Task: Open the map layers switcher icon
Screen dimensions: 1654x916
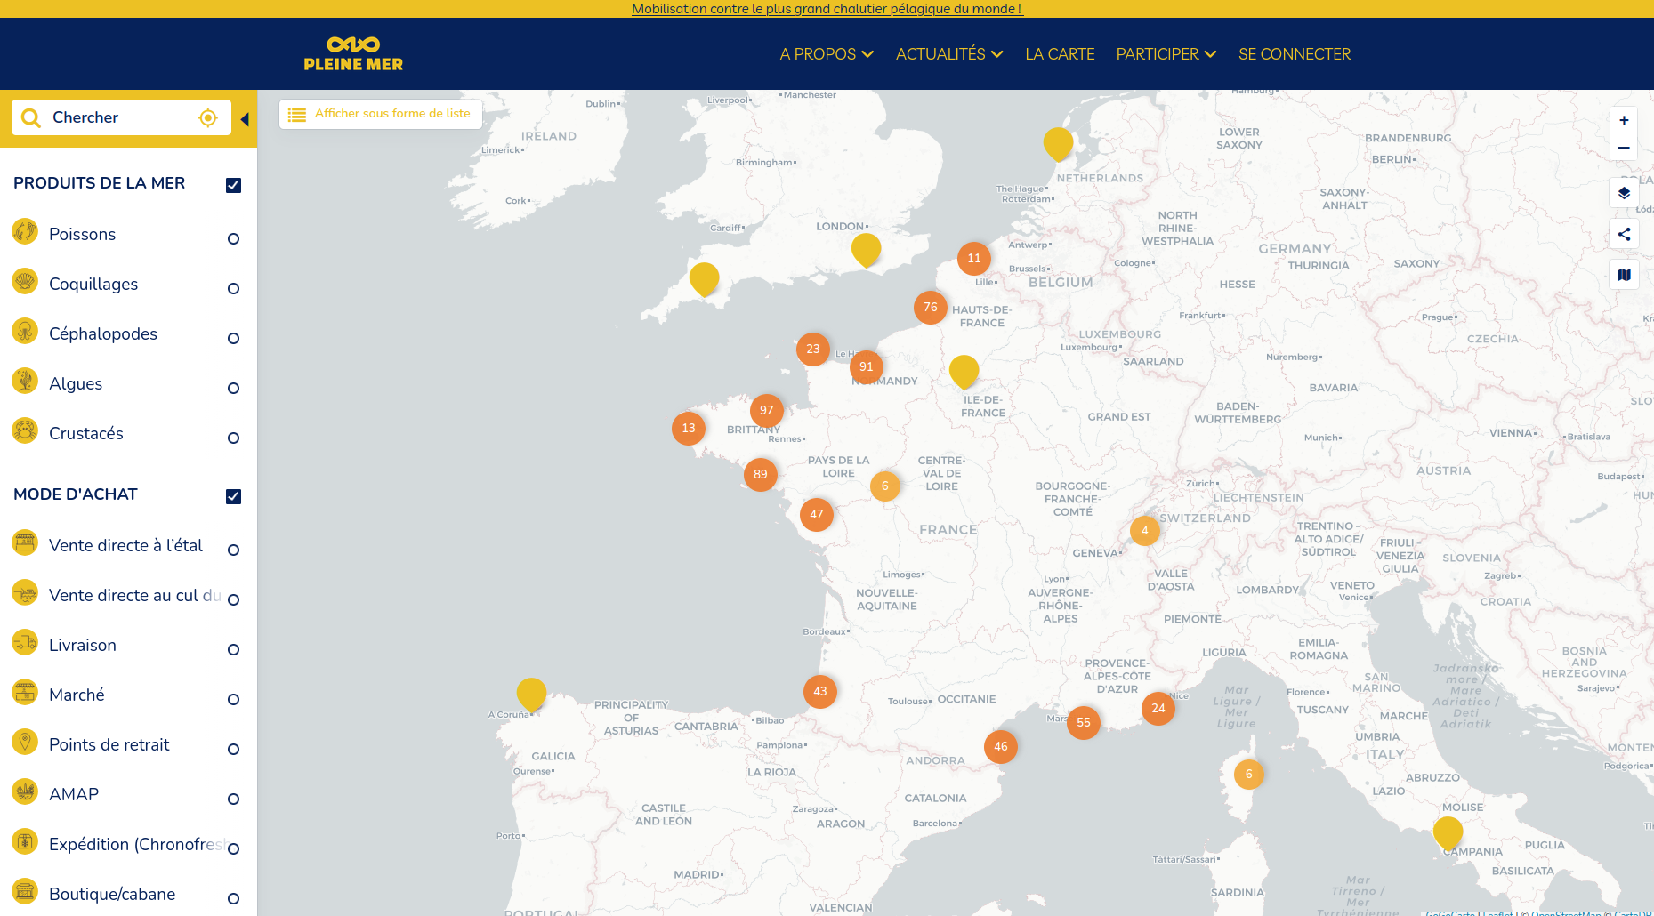Action: coord(1624,193)
